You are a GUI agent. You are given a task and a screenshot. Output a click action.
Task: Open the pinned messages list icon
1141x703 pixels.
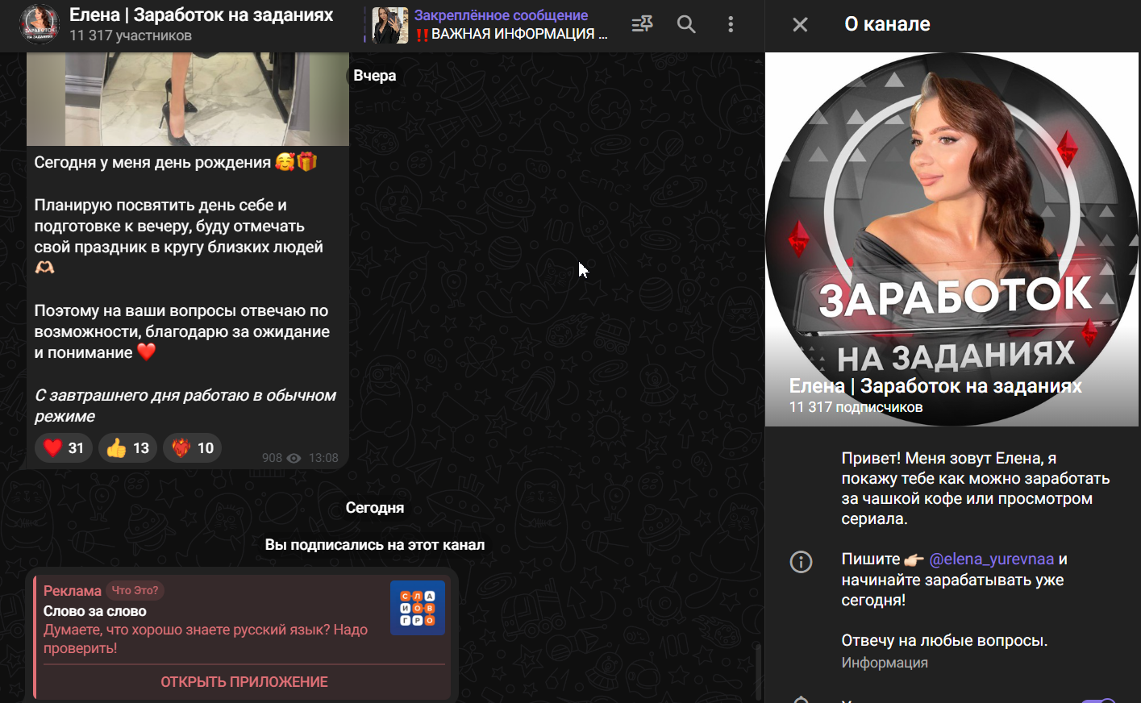[642, 24]
